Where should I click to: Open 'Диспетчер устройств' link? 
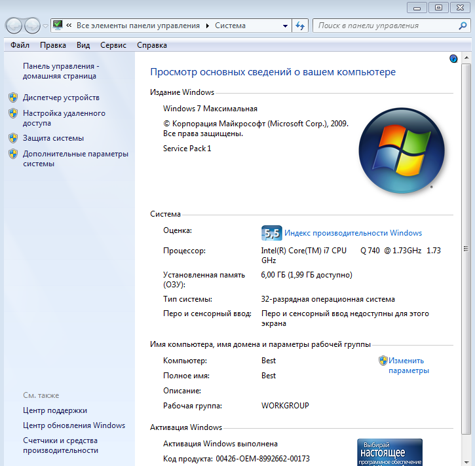pos(61,98)
